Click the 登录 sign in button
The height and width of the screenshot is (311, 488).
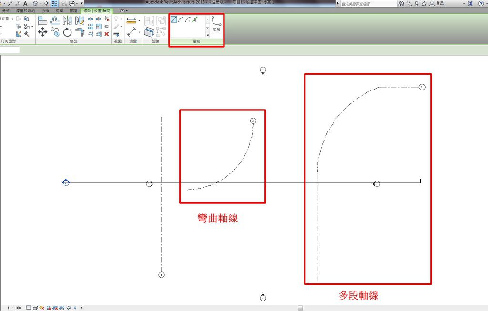click(x=437, y=3)
